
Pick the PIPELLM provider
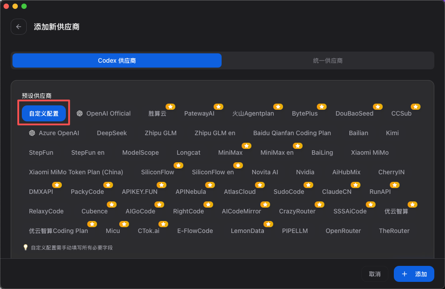(295, 231)
